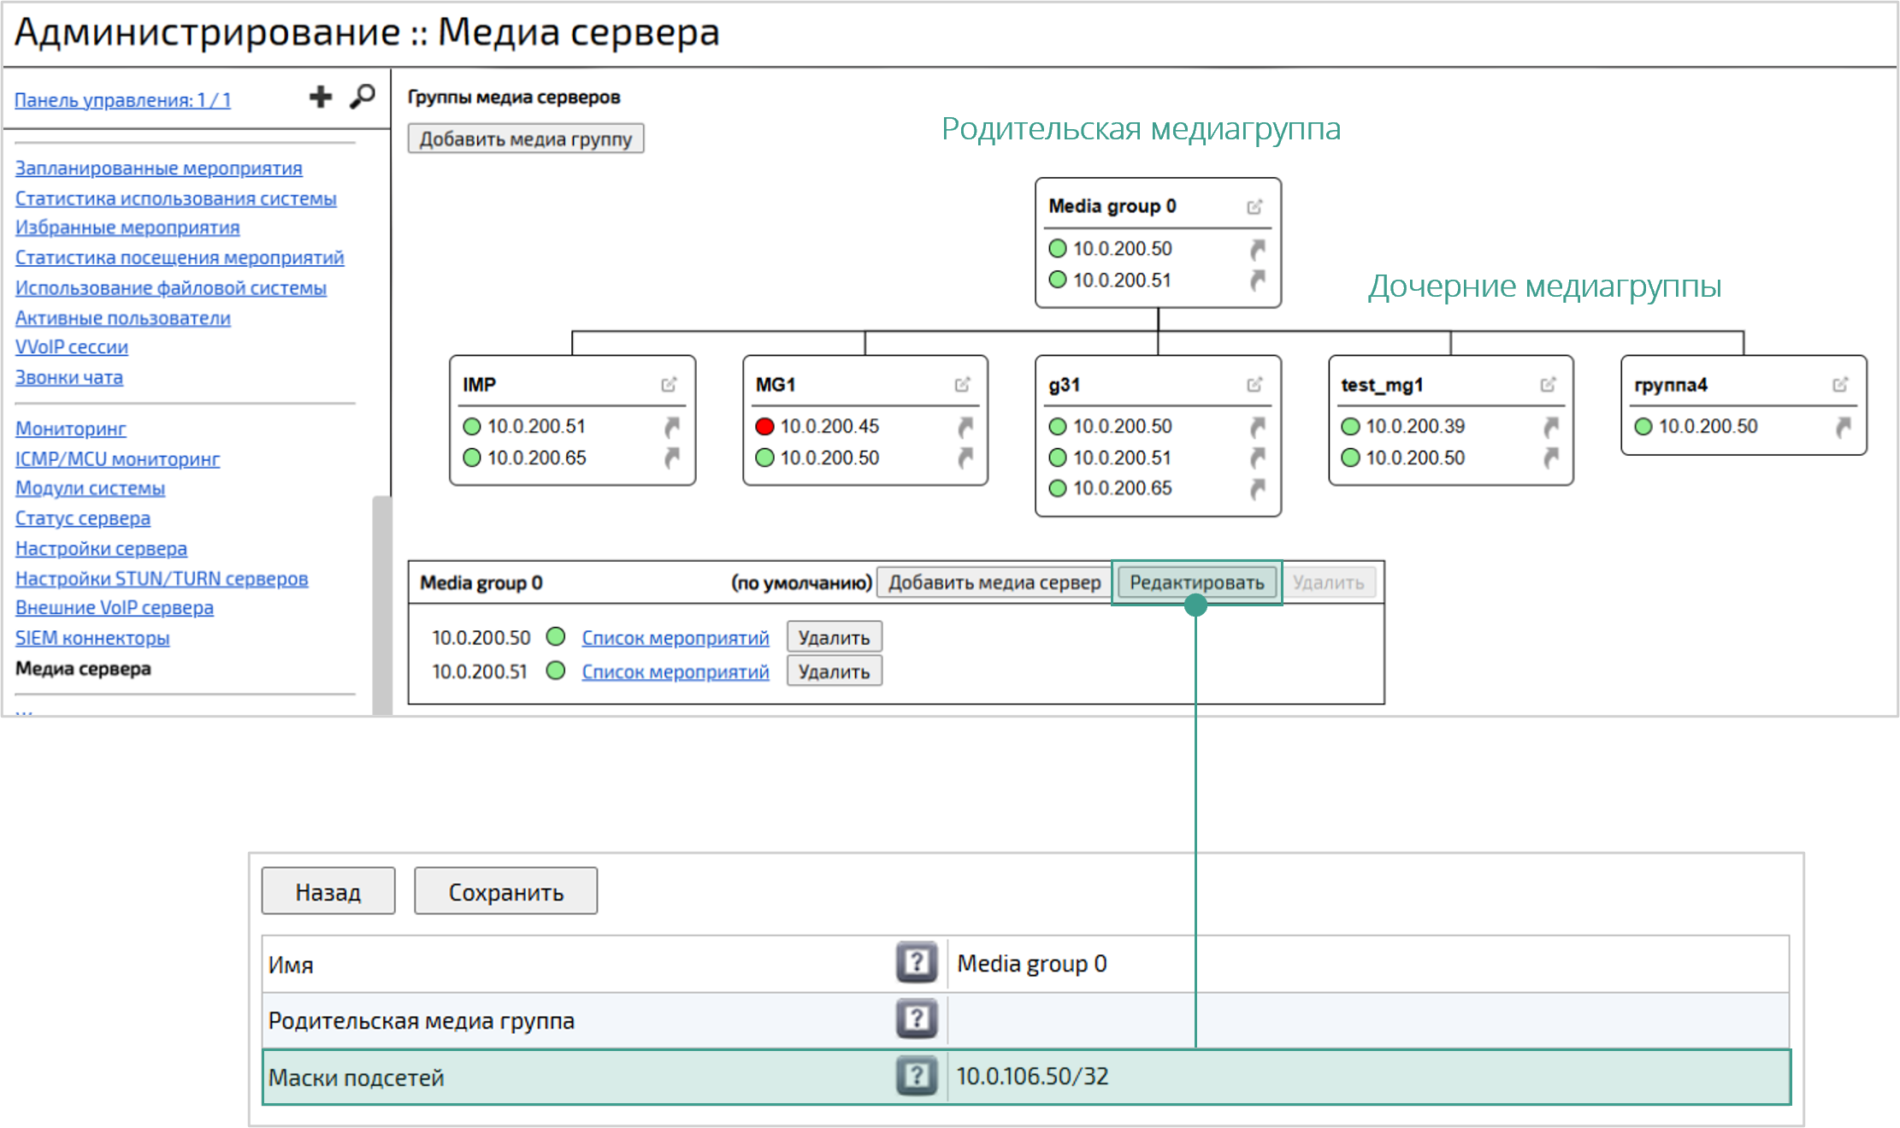Click edit icon on g31 group card
The image size is (1900, 1128).
point(1254,385)
